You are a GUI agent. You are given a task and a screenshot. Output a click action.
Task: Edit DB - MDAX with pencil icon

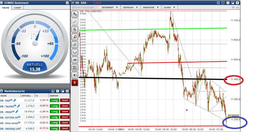tap(17, 111)
